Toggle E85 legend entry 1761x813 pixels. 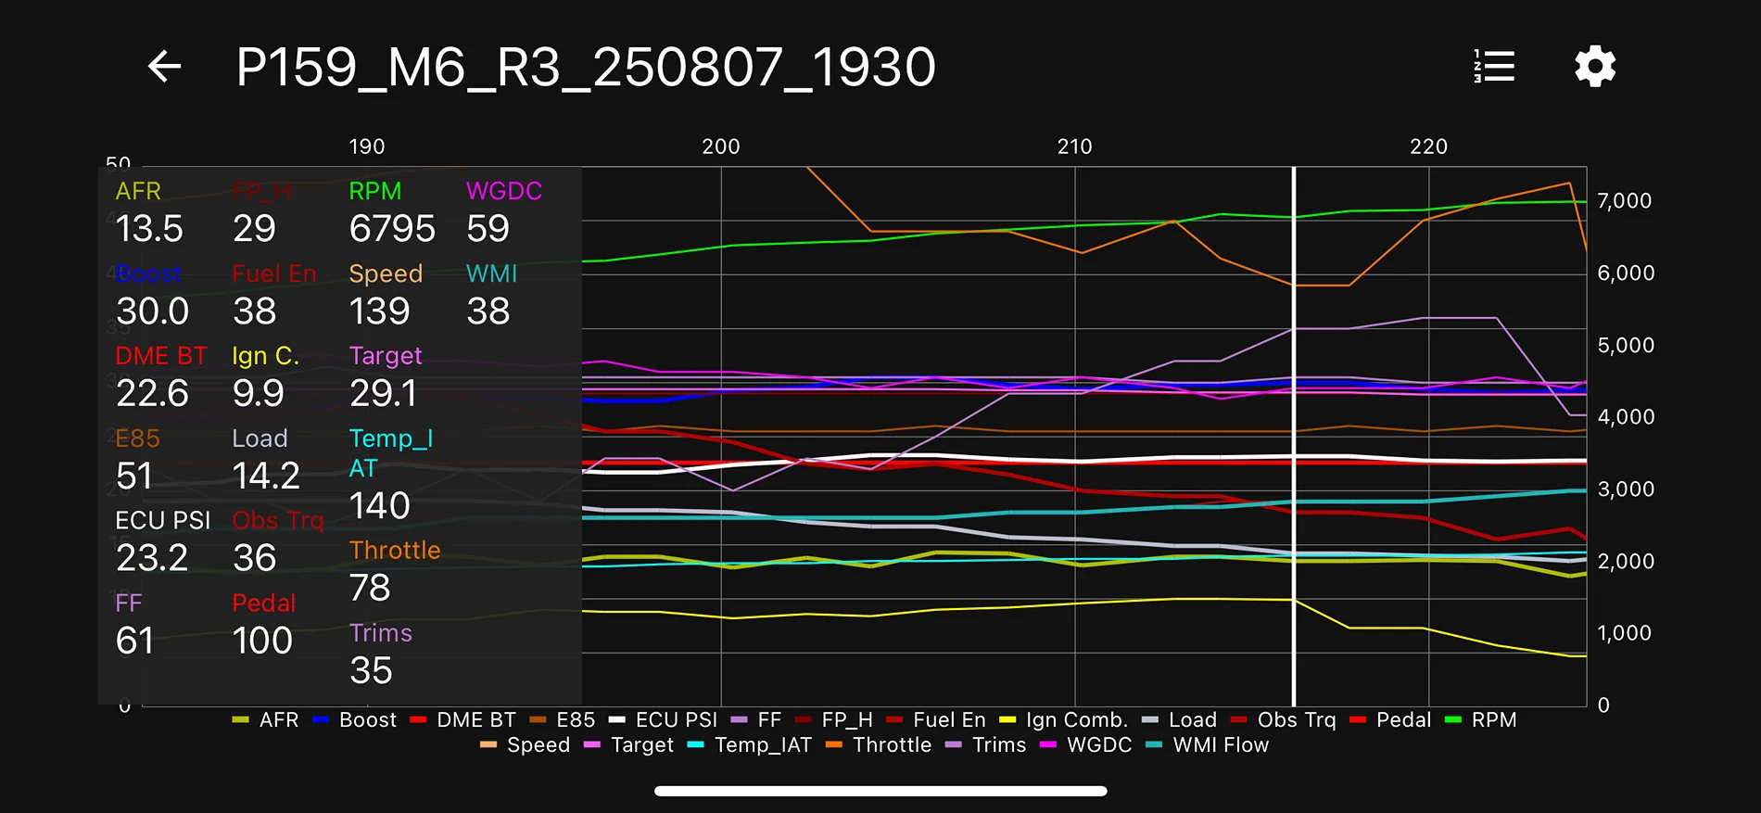[x=563, y=720]
